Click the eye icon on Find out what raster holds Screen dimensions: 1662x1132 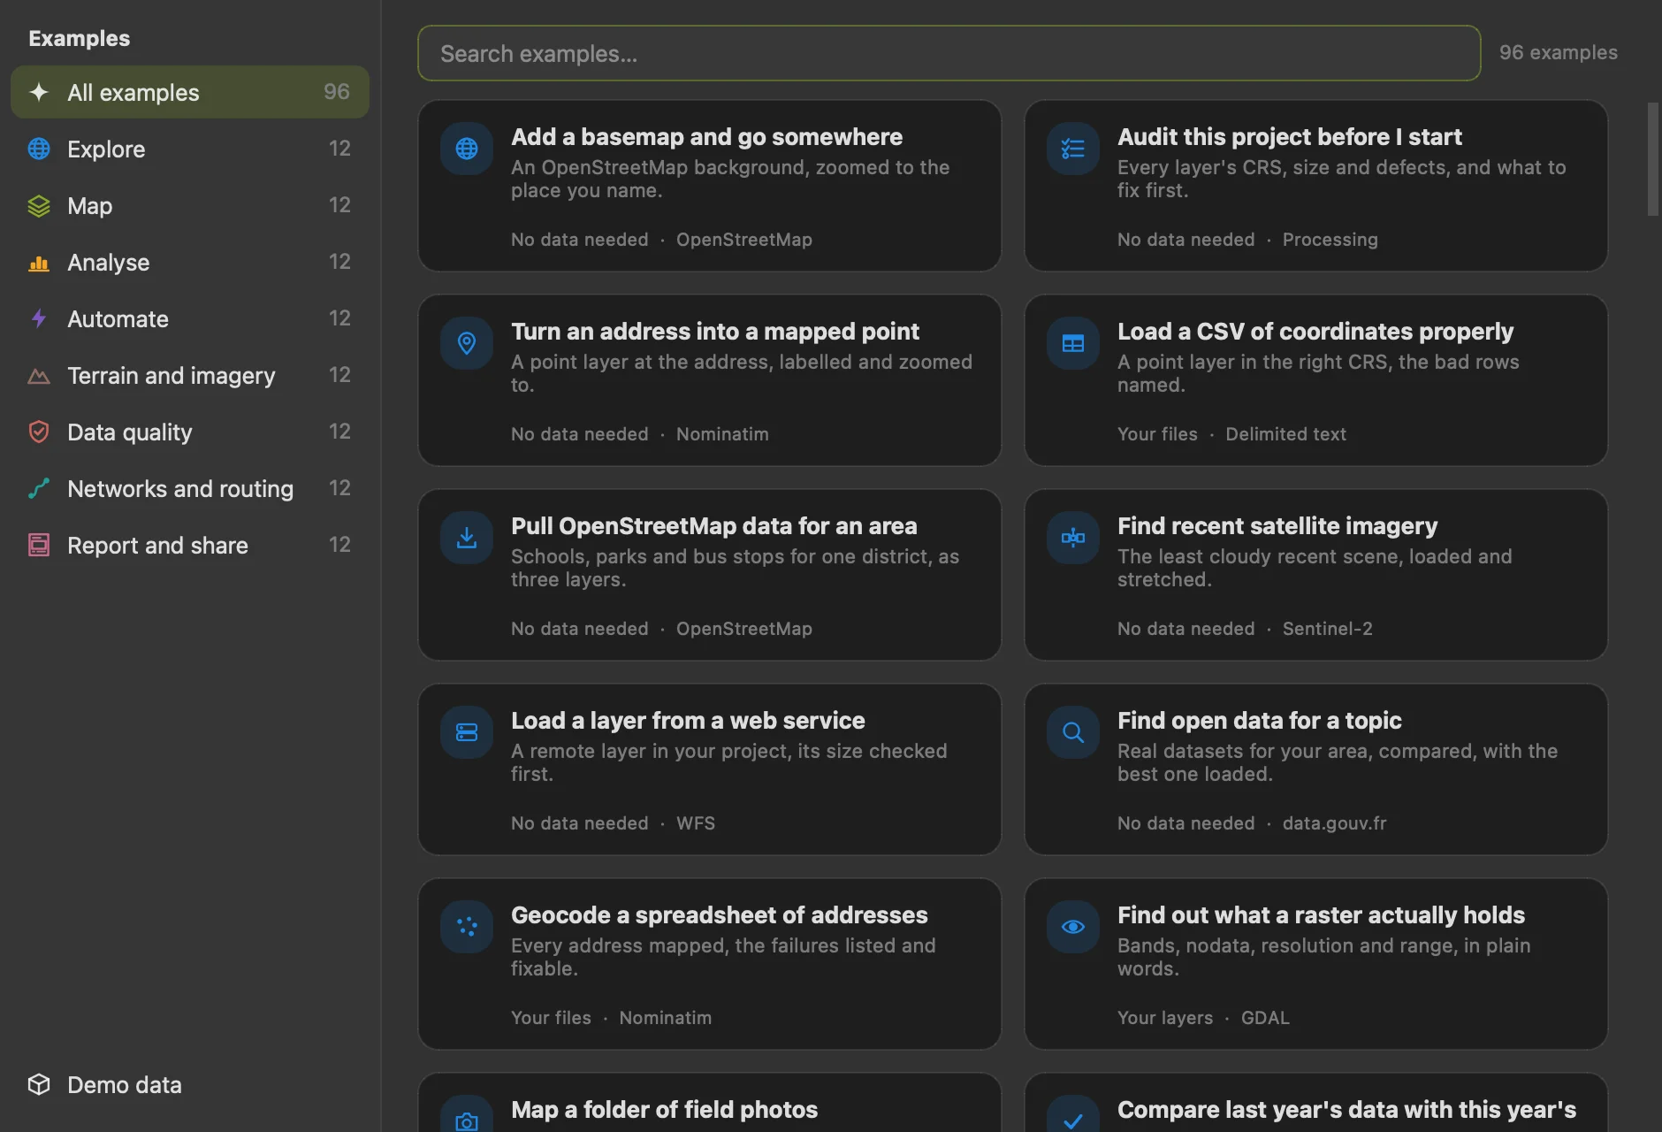coord(1073,927)
